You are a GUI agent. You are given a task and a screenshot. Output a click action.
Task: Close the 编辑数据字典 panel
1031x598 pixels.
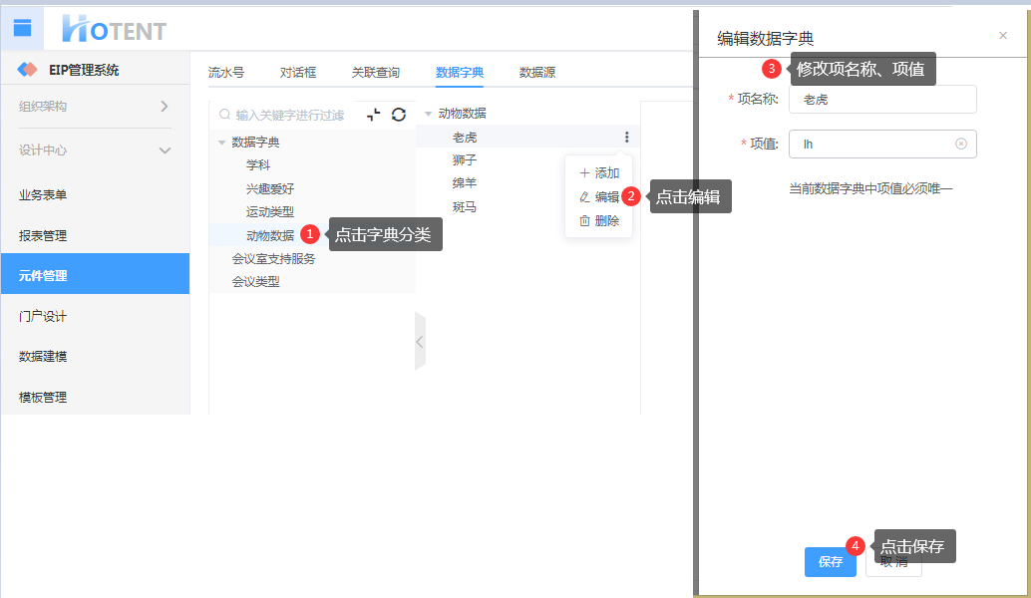coord(1002,36)
